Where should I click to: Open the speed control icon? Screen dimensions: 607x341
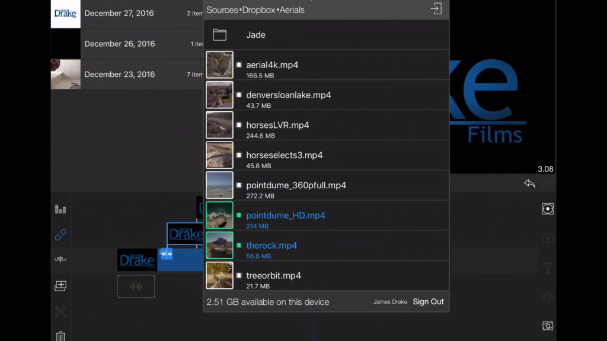547,238
